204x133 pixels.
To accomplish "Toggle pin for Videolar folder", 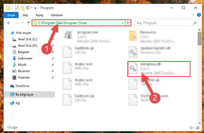I will coord(53,78).
